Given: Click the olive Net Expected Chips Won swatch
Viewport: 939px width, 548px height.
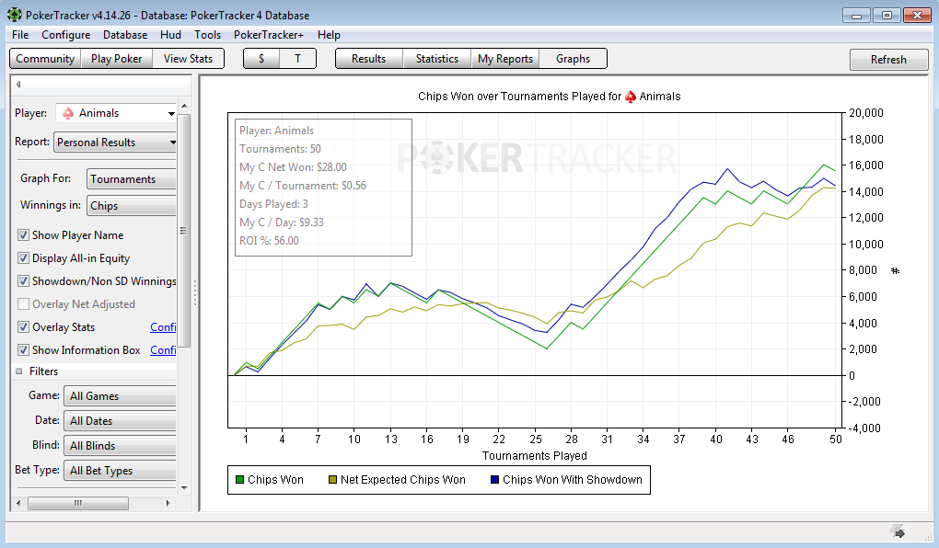Looking at the screenshot, I should pos(333,480).
